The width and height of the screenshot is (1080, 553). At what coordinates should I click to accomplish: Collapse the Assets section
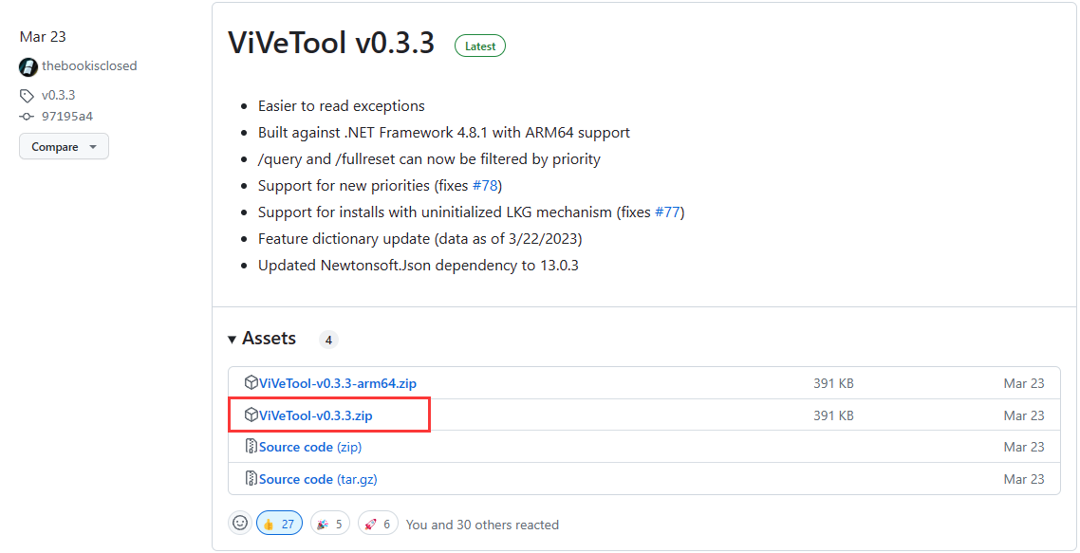tap(233, 340)
